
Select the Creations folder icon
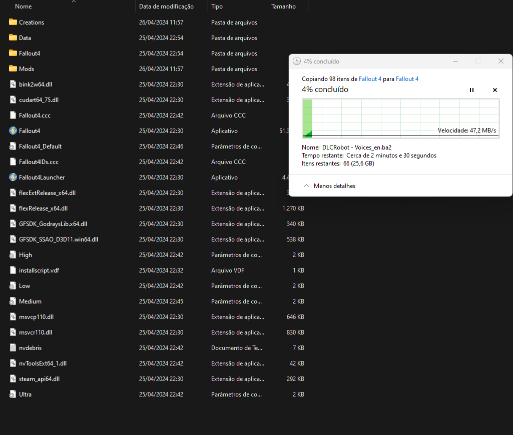point(13,22)
